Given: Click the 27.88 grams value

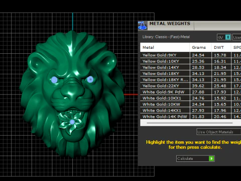Looking at the screenshot, I should [198, 92].
